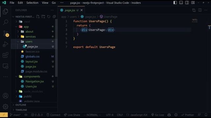Change the CRLF line ending
211x118 pixels.
click(x=120, y=115)
